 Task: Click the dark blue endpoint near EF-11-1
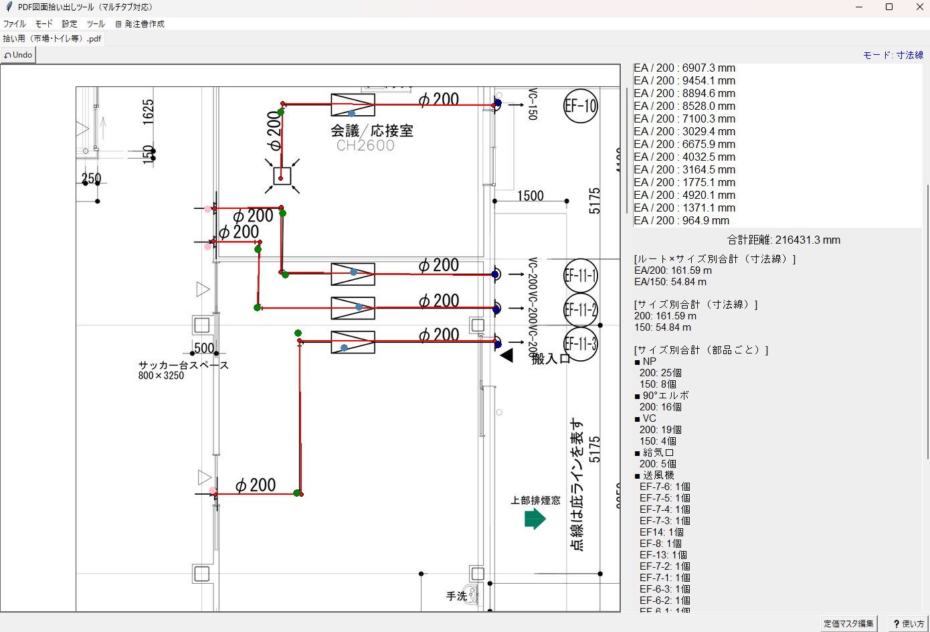click(496, 274)
